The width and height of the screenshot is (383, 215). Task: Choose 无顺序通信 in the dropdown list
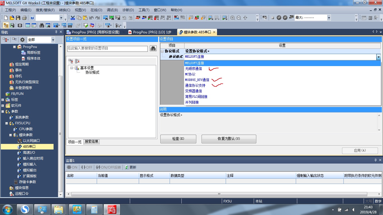click(x=193, y=69)
